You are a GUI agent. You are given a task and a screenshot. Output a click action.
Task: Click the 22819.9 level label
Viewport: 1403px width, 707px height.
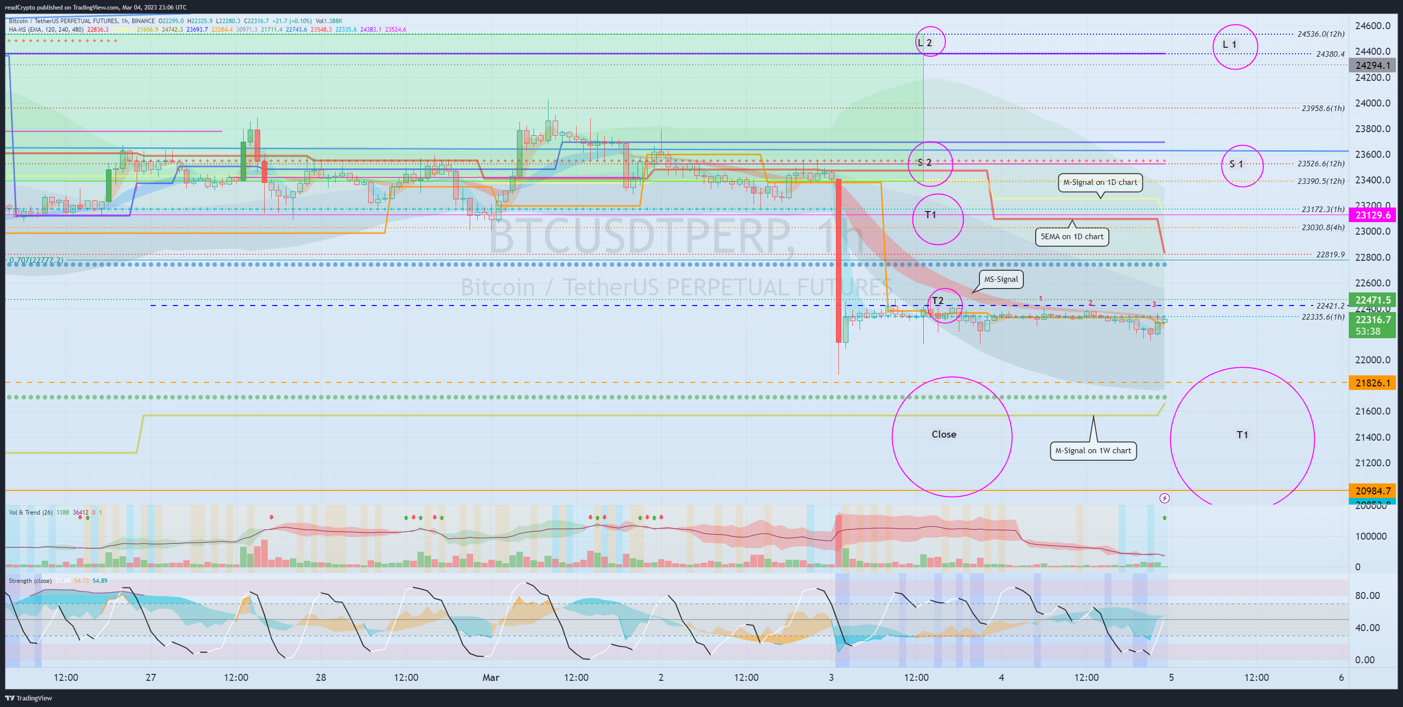pyautogui.click(x=1330, y=254)
